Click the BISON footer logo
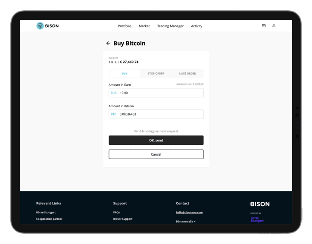 click(x=259, y=204)
